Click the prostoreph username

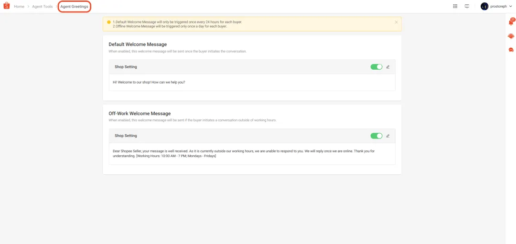(x=498, y=7)
